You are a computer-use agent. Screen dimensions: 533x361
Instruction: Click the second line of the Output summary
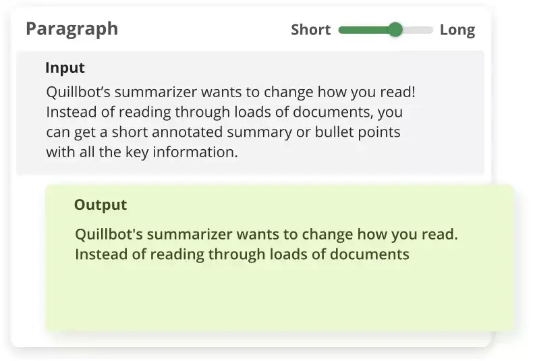click(242, 254)
